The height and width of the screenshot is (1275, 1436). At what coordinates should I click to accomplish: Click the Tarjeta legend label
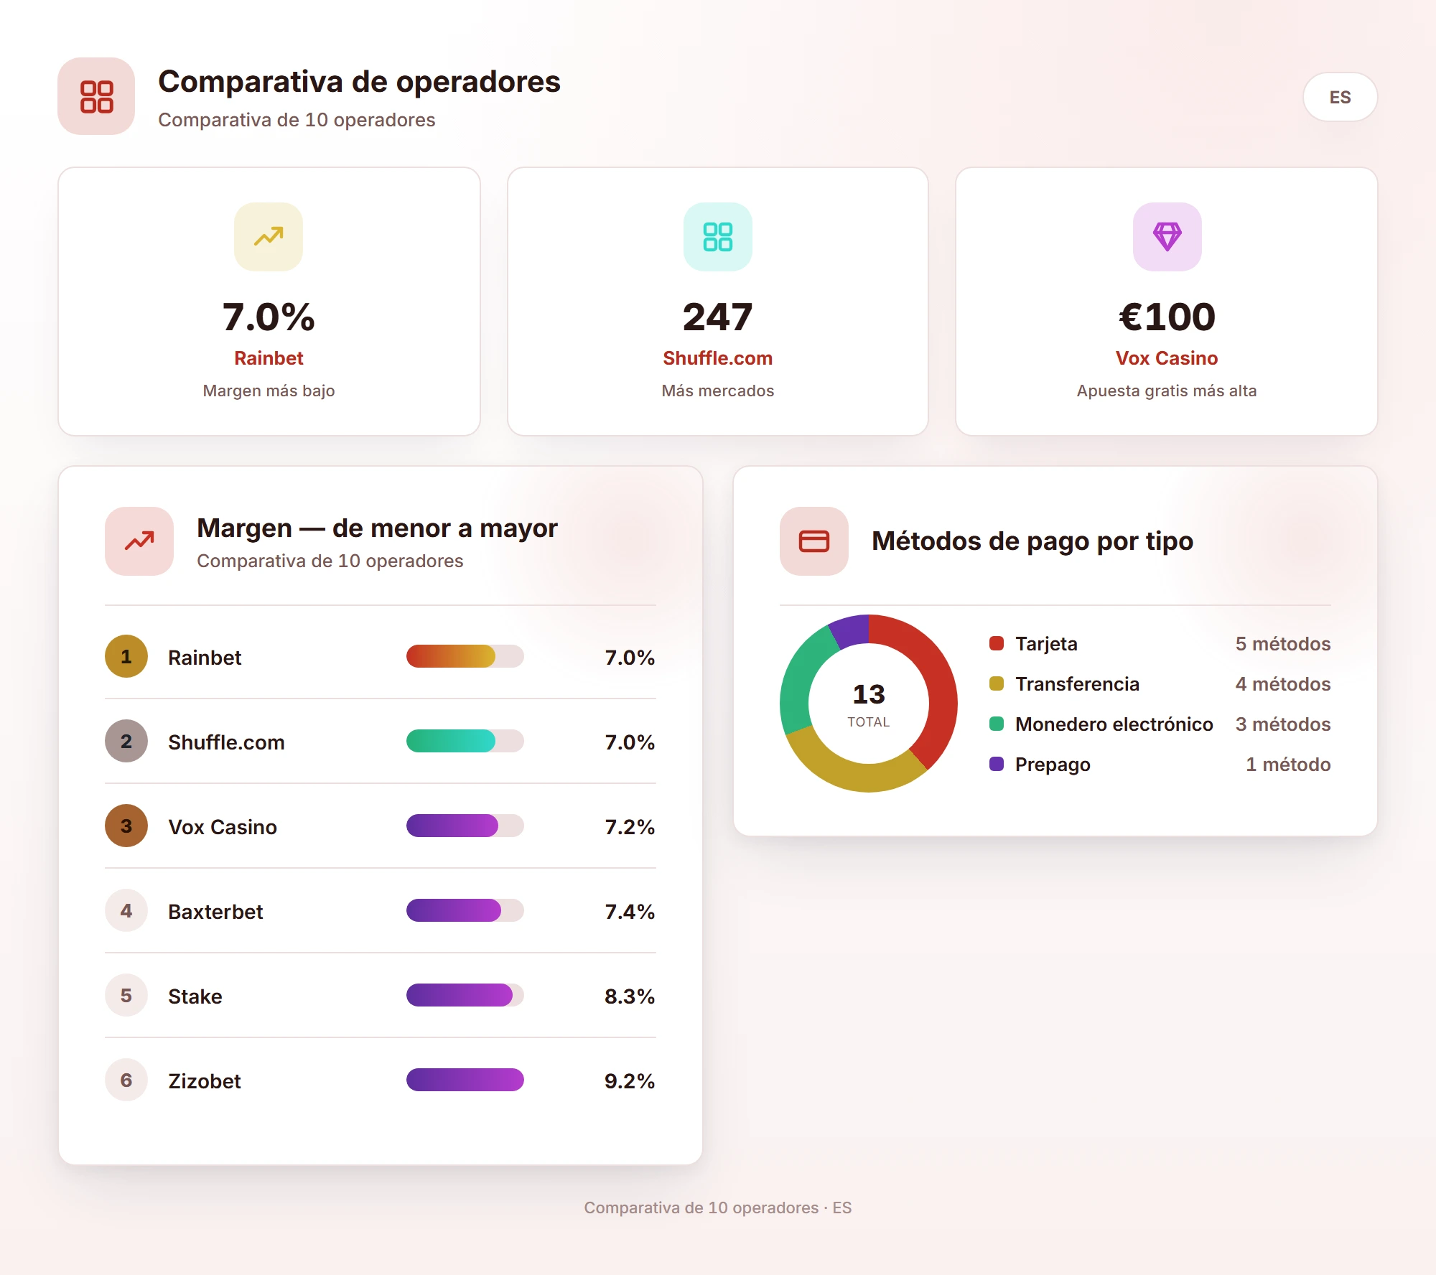pos(1046,644)
